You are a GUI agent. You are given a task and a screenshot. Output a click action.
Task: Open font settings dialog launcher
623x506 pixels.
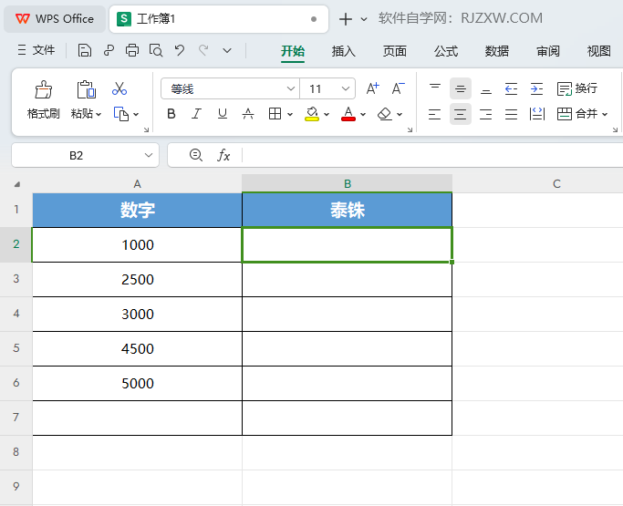click(x=410, y=129)
